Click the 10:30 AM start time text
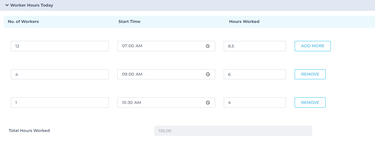Screen dimensions: 375x154 pyautogui.click(x=132, y=103)
